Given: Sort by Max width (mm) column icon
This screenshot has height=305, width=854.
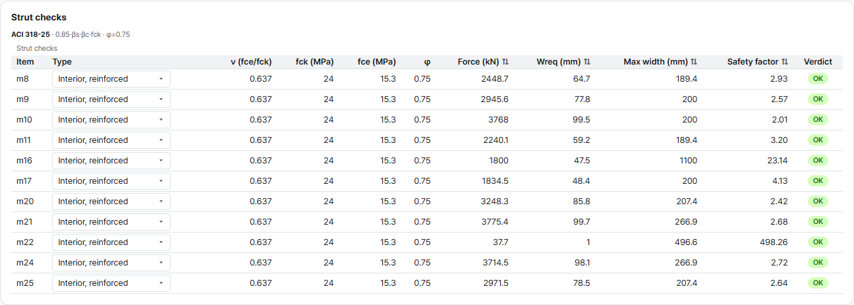Looking at the screenshot, I should (694, 62).
